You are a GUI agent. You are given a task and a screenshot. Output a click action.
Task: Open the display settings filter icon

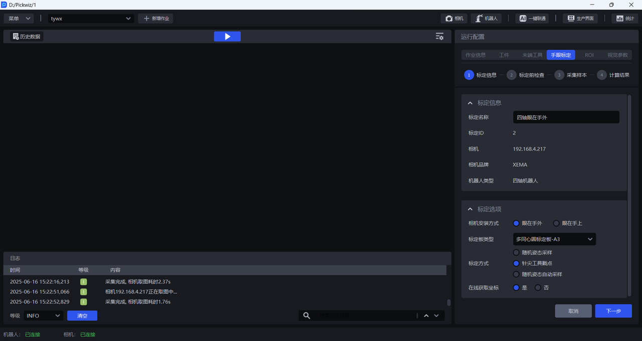[x=439, y=37]
